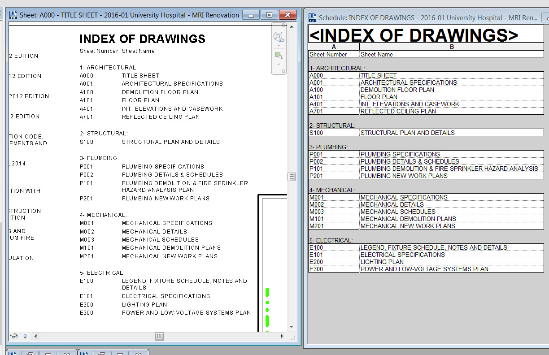The height and width of the screenshot is (355, 549).
Task: Select column A header in schedule
Action: click(x=334, y=47)
